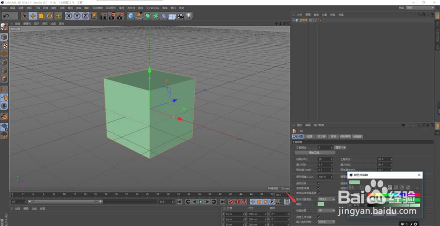Open the 文件 menu in the menu bar

point(4,8)
